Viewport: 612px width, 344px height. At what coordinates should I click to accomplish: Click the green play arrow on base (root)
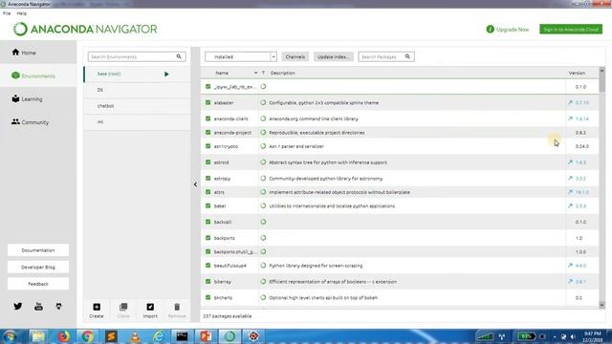point(166,74)
